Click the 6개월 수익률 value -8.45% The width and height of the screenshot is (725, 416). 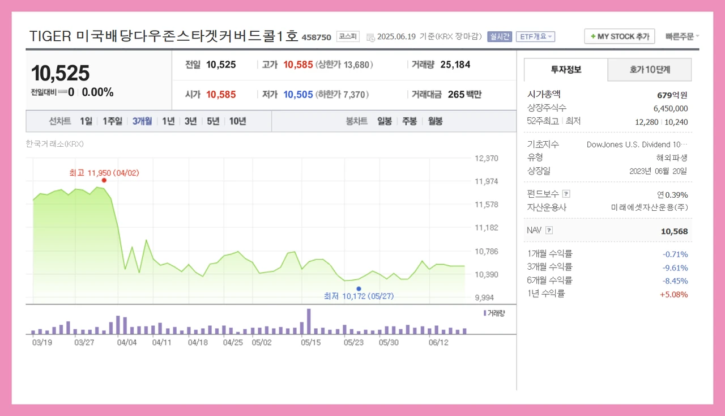(x=675, y=281)
